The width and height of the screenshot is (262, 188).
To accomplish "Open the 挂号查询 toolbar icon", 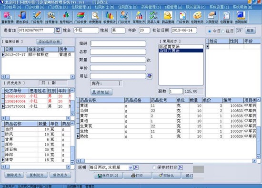I will pyautogui.click(x=51, y=17).
